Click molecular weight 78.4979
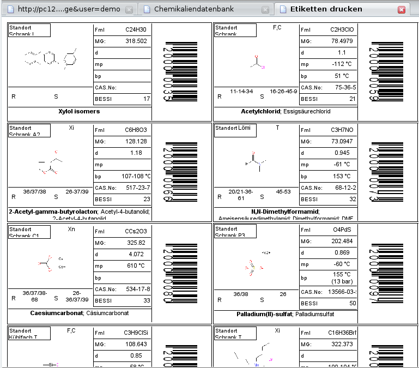 tap(342, 41)
